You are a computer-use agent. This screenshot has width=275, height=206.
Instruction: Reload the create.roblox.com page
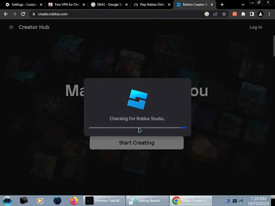point(23,14)
